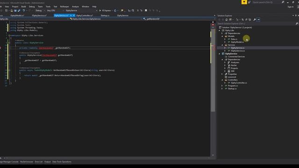Click the Search Solution Explorer field
Image resolution: width=299 pixels, height=168 pixels.
tap(256, 24)
